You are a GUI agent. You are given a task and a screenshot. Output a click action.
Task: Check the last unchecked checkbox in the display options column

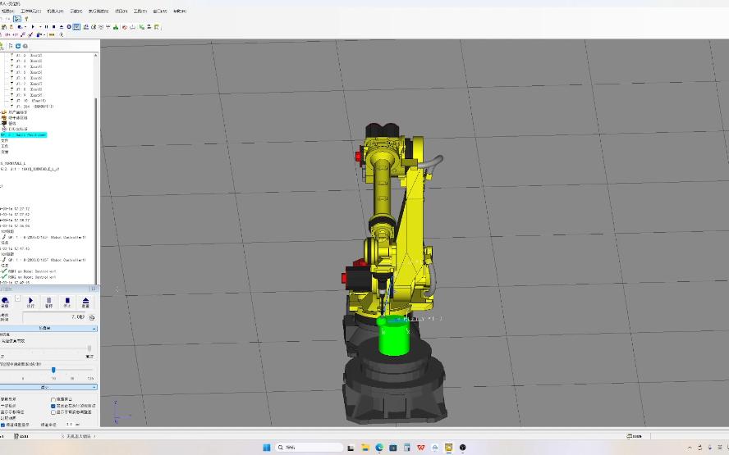53,412
